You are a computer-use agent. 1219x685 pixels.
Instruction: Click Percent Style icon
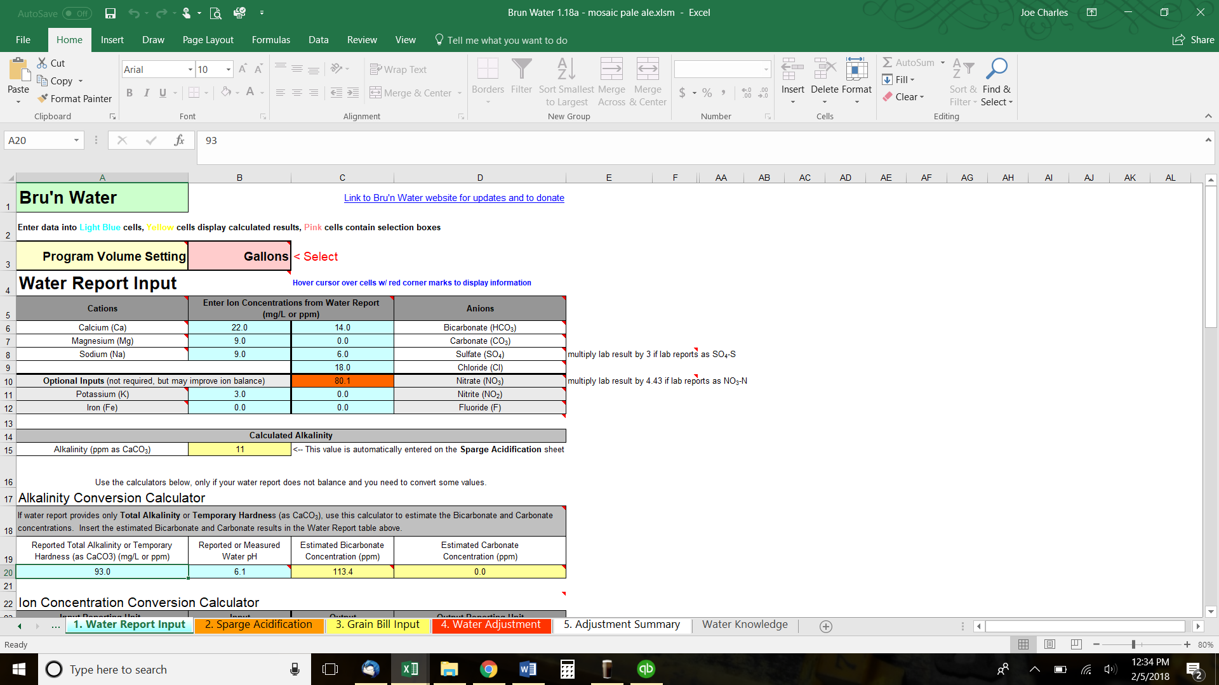point(707,93)
